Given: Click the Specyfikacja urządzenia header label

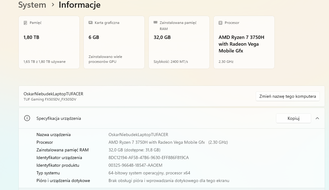Looking at the screenshot, I should coord(59,118).
